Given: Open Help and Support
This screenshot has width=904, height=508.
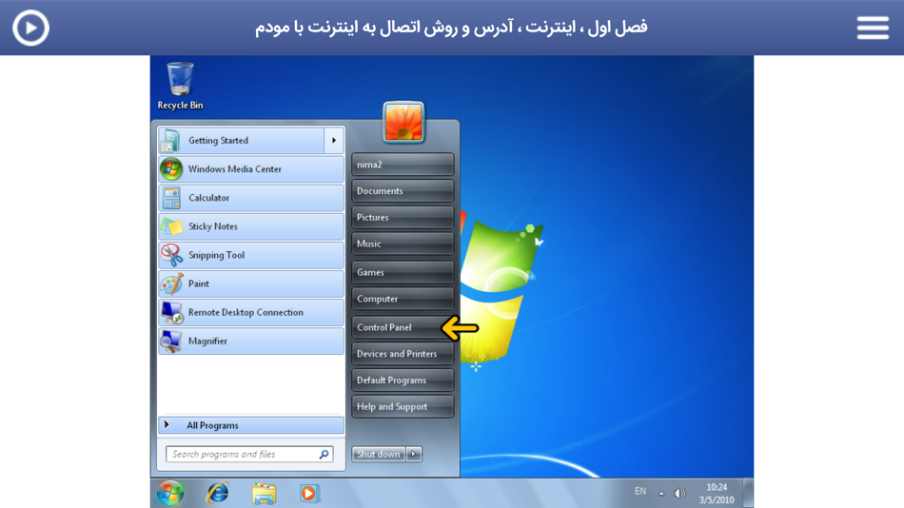Looking at the screenshot, I should [403, 406].
